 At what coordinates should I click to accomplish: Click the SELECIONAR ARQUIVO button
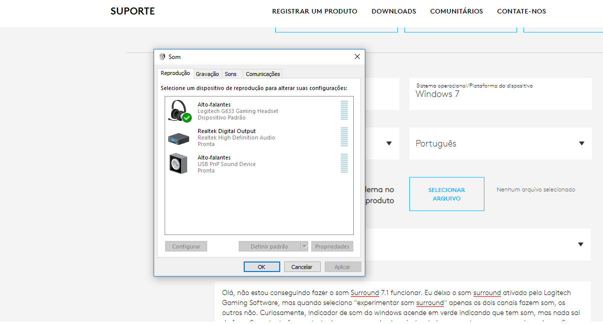[x=447, y=194]
